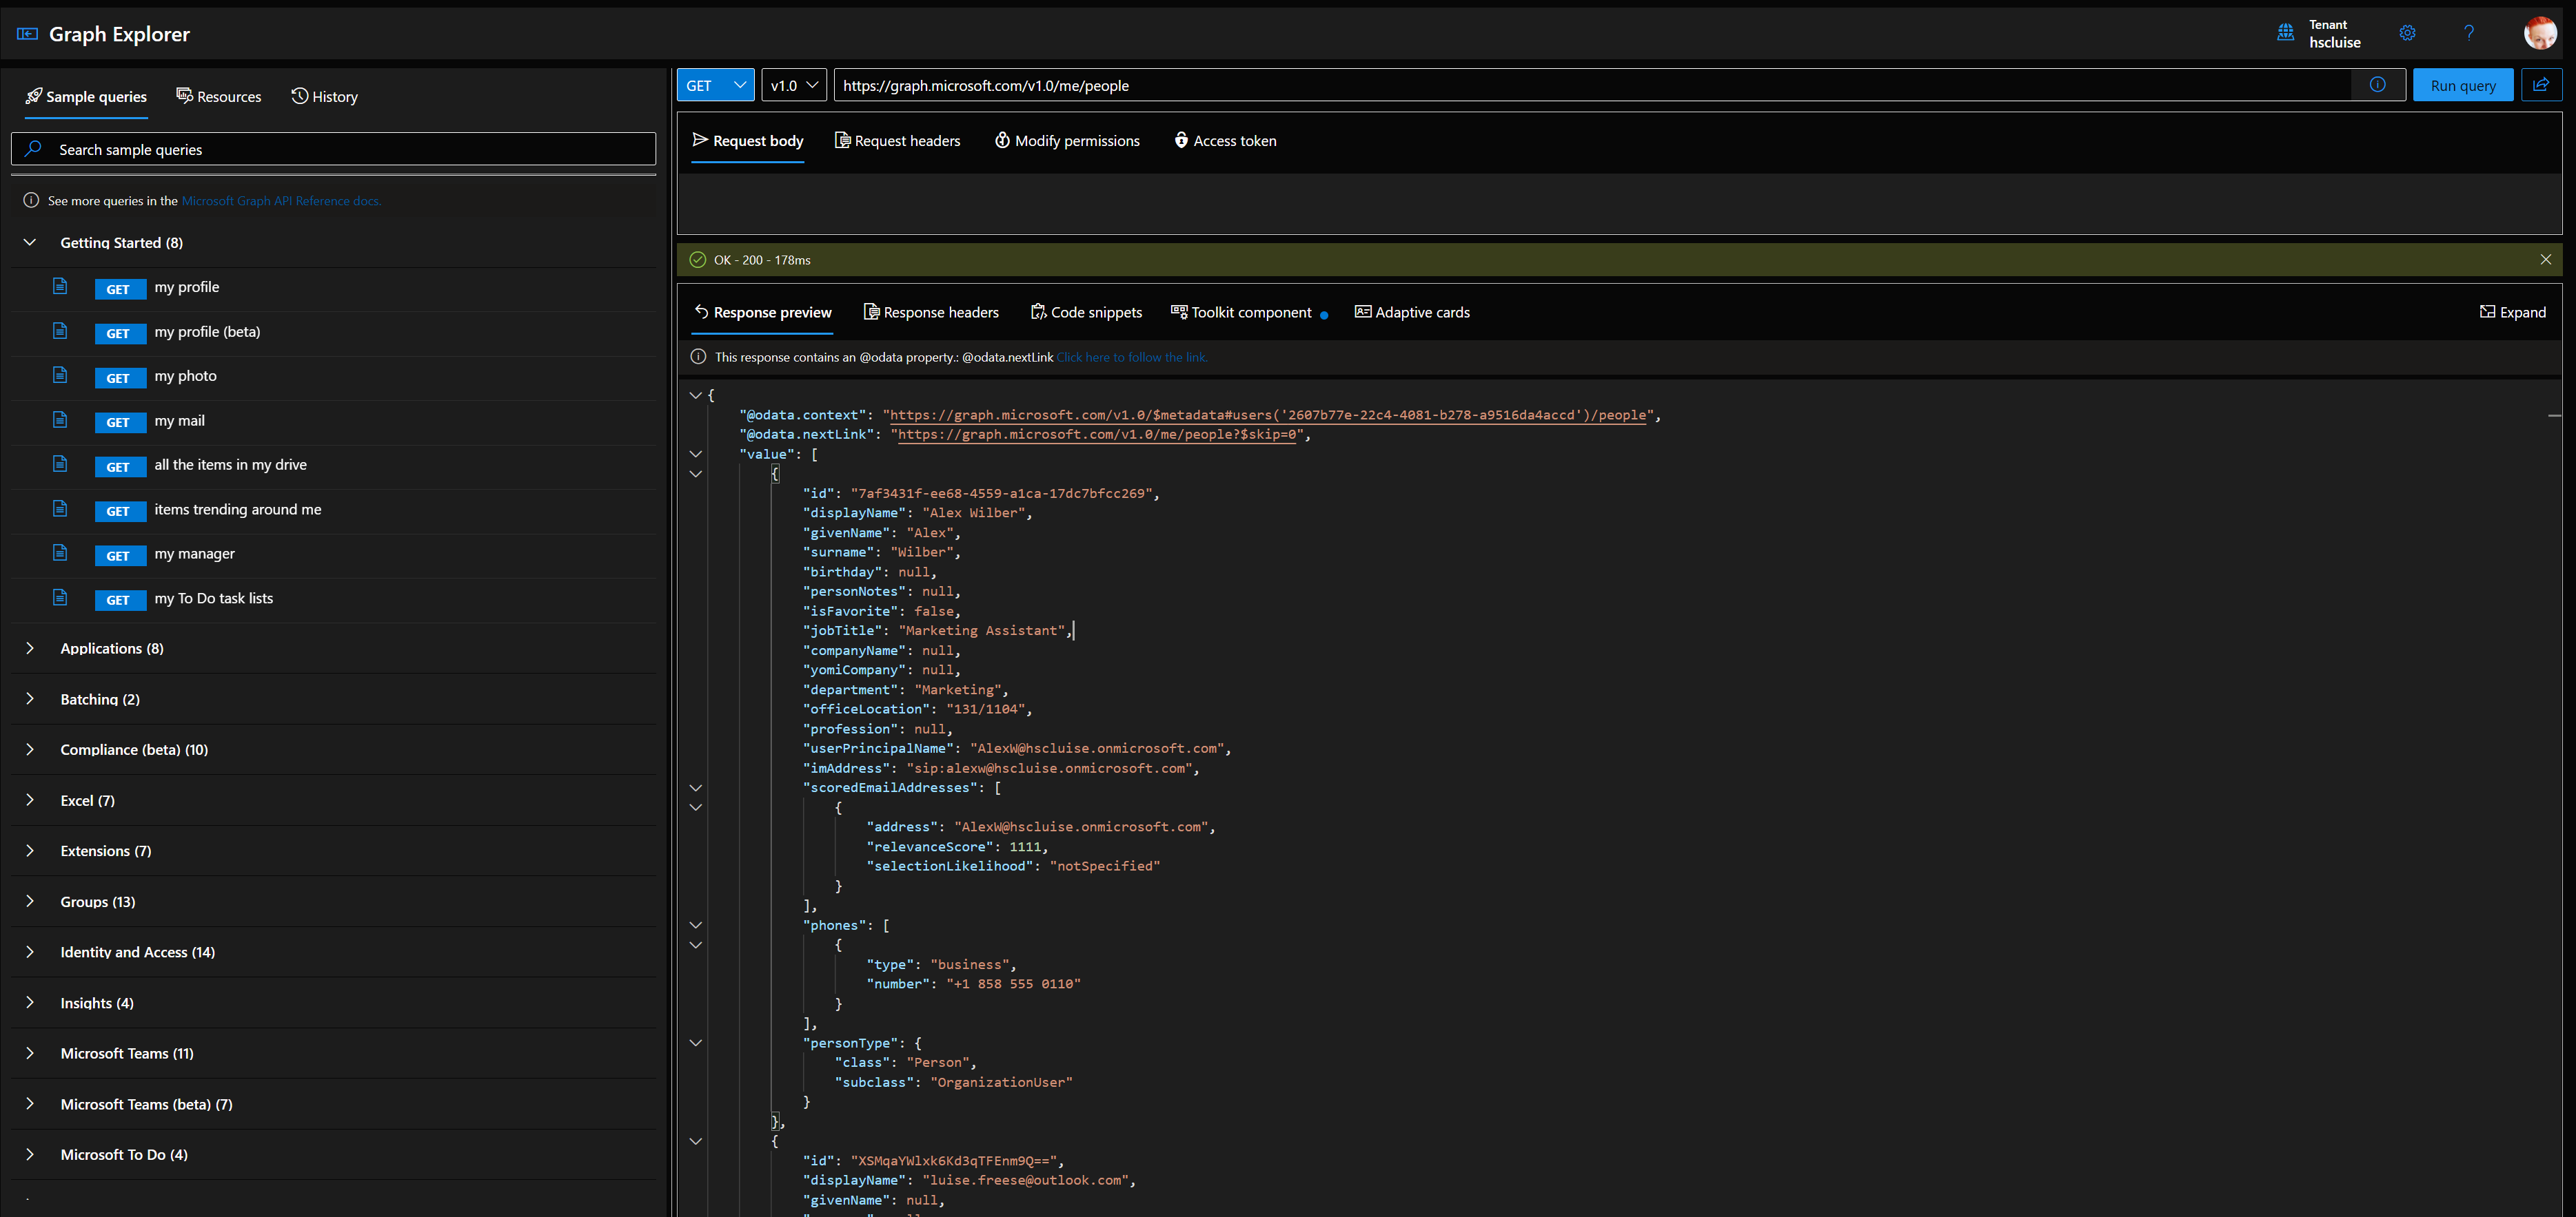Collapse sidebar via Graph Explorer panel icon

[x=27, y=34]
